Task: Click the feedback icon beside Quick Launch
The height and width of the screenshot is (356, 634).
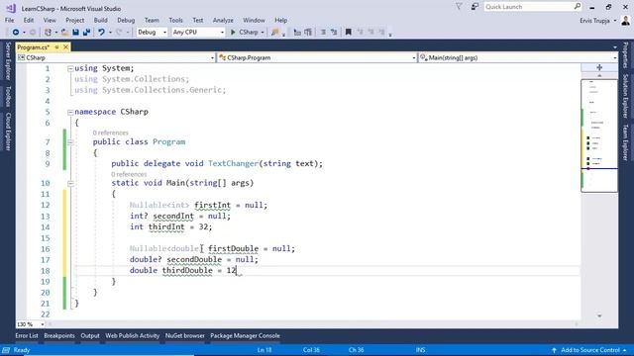Action: (x=475, y=7)
